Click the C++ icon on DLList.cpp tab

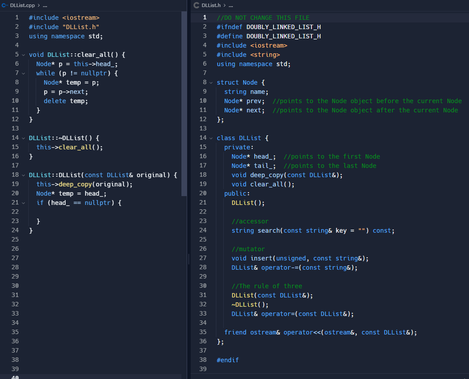(4, 5)
